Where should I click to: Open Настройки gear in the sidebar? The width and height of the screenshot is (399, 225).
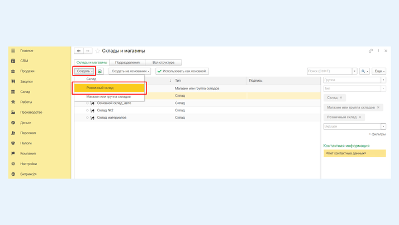click(x=13, y=164)
